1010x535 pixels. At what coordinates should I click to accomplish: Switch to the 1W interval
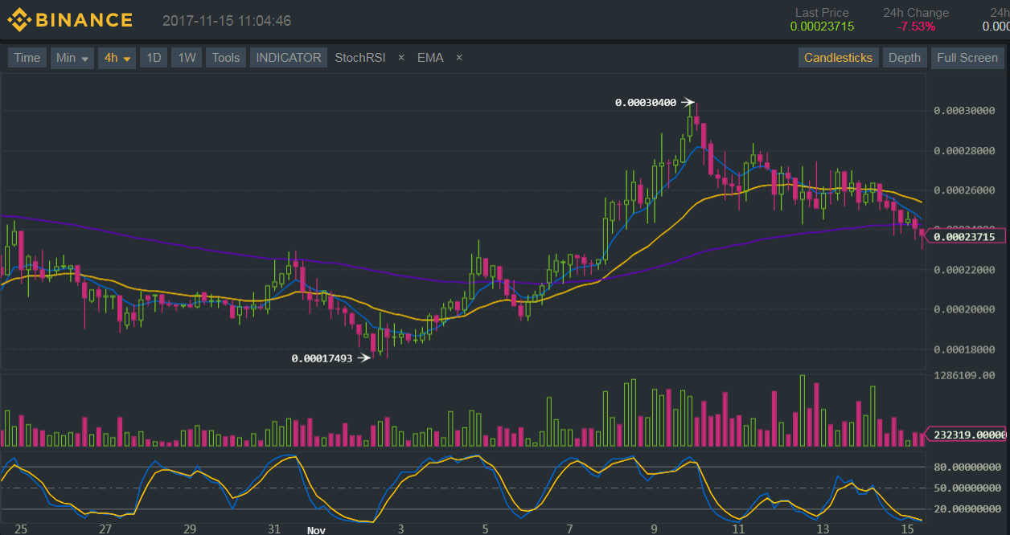(186, 58)
